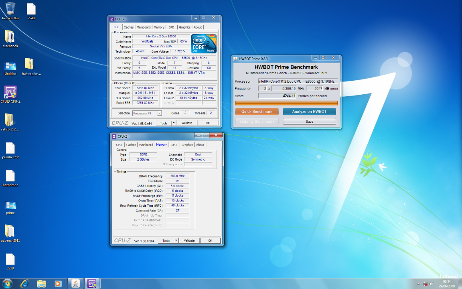The width and height of the screenshot is (462, 289).
Task: Click the network tray icon
Action: coord(425,284)
